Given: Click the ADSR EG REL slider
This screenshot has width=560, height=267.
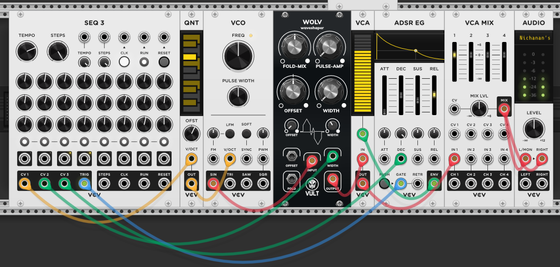Looking at the screenshot, I should pos(435,94).
